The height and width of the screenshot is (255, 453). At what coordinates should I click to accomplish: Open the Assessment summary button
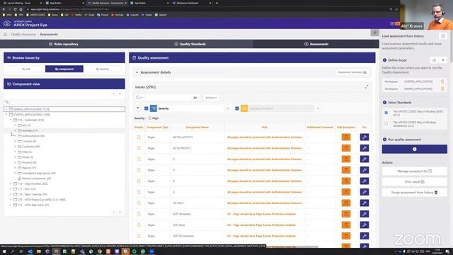point(352,72)
